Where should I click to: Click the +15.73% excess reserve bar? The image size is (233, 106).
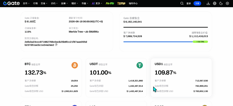click(200, 42)
